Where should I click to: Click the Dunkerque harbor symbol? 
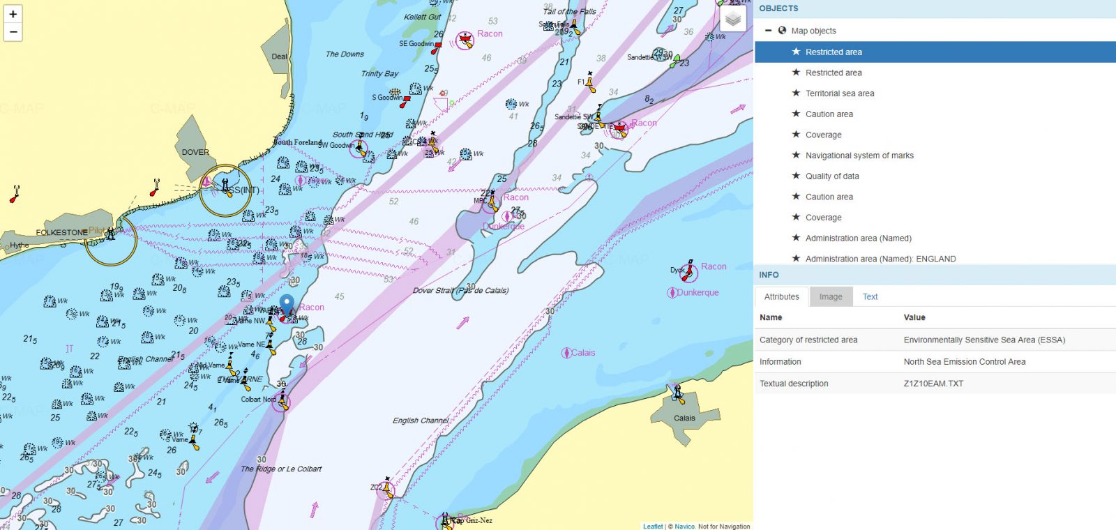(672, 292)
